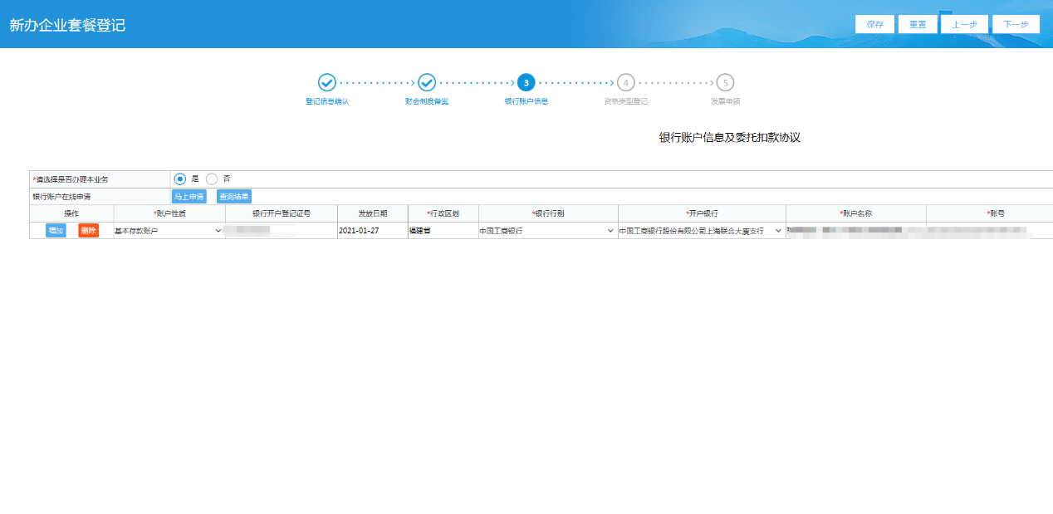Image resolution: width=1053 pixels, height=514 pixels.
Task: 点击步骤一"登记信息确认"的对勾图标
Action: 327,83
